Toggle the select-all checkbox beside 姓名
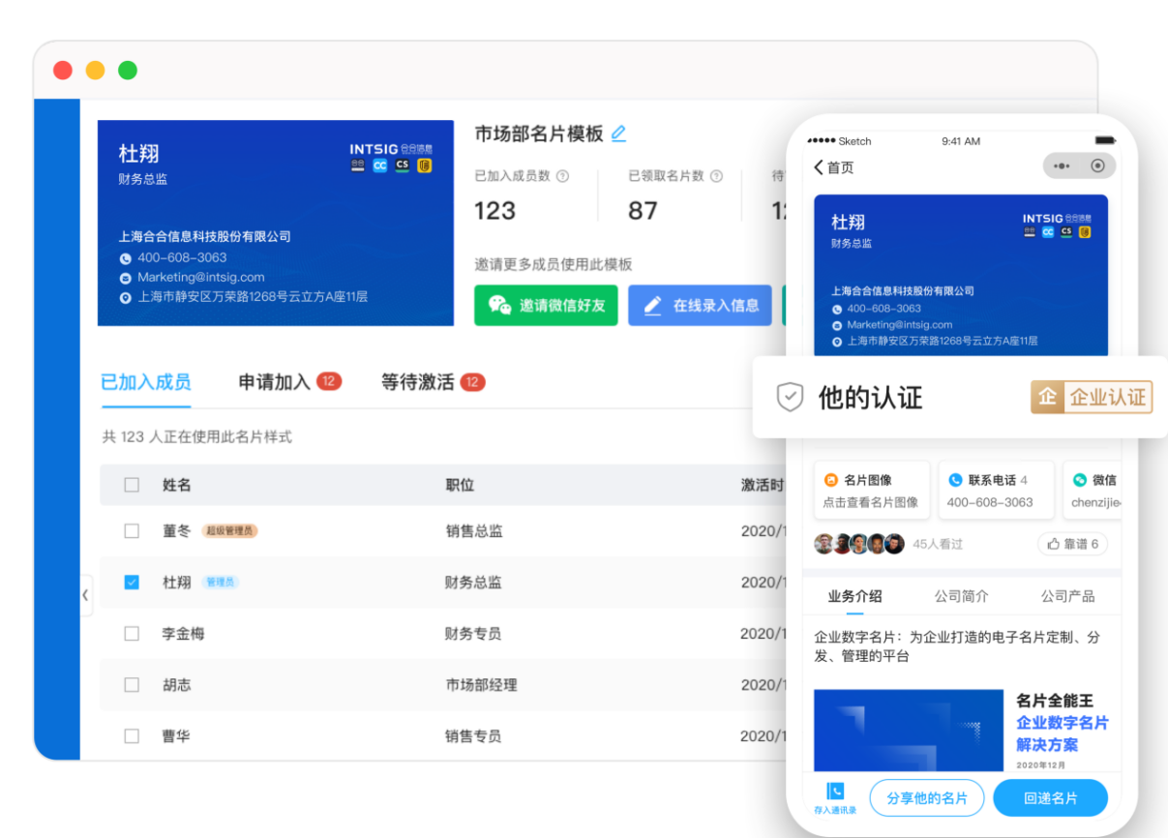Screen dimensions: 1168x838 [x=132, y=485]
